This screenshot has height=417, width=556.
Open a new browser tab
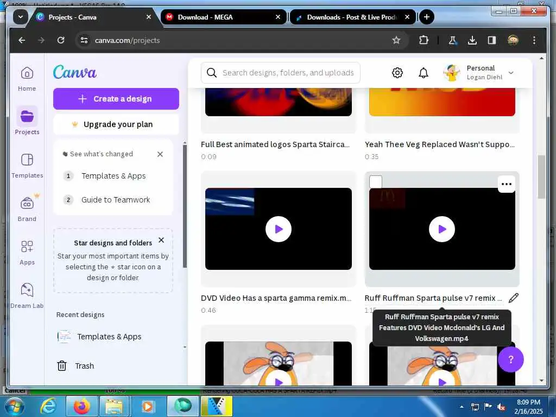pos(427,17)
